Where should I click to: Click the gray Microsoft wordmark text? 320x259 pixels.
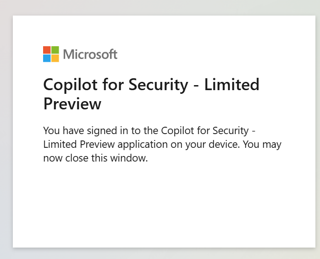point(90,54)
